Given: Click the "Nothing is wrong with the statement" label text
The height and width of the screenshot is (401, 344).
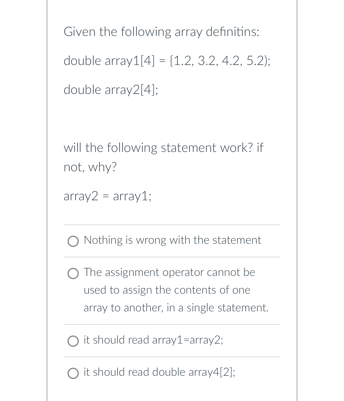Looking at the screenshot, I should tap(172, 240).
